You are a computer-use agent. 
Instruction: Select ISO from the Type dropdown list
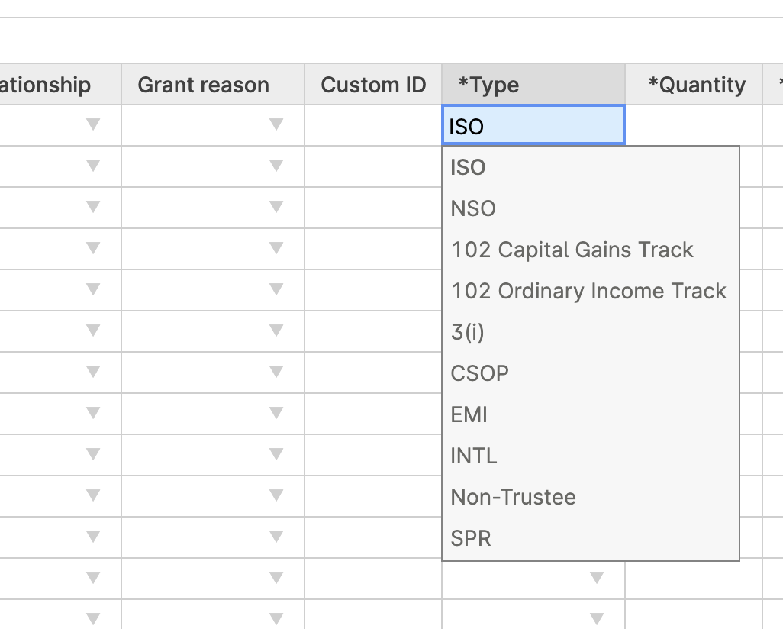click(469, 167)
